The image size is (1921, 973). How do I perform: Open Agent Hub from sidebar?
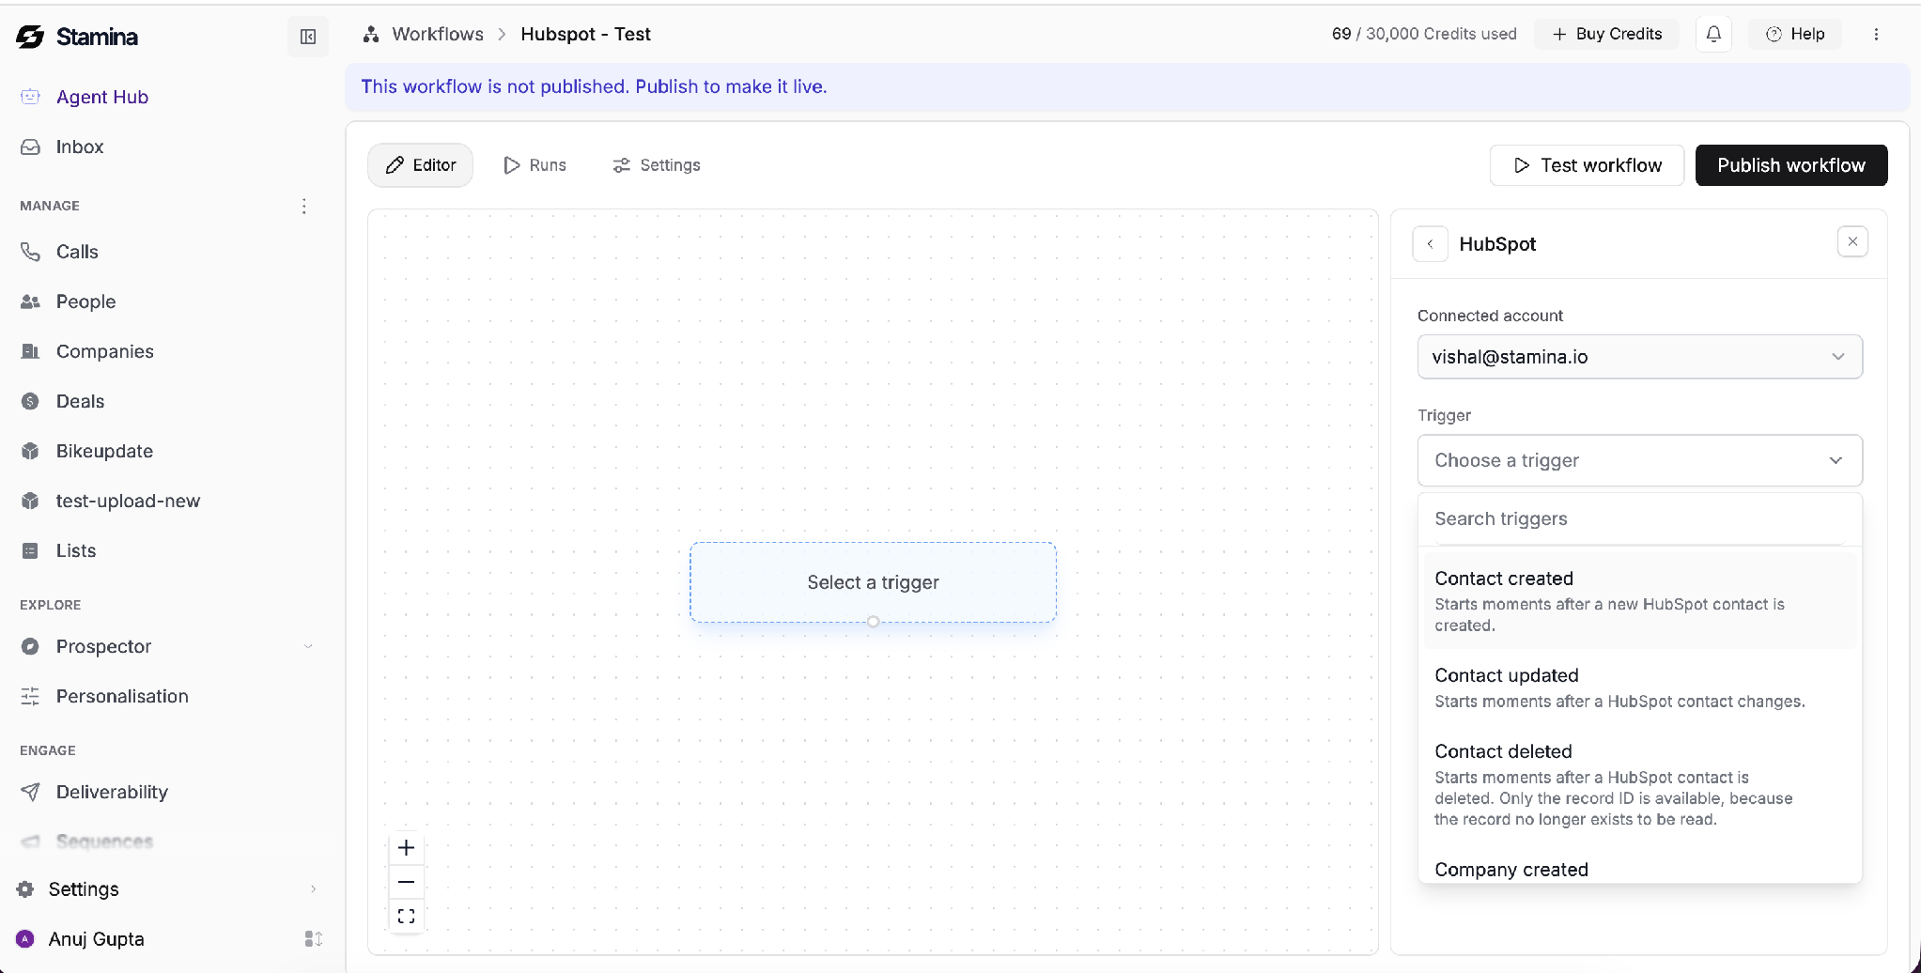[x=102, y=97]
